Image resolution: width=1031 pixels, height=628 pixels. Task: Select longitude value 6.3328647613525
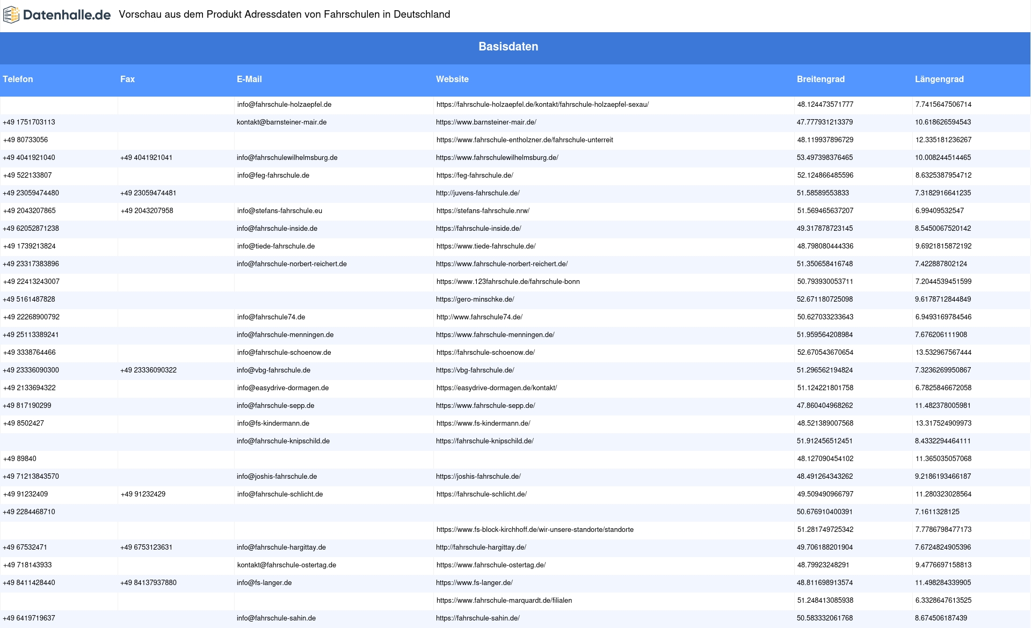pos(943,601)
